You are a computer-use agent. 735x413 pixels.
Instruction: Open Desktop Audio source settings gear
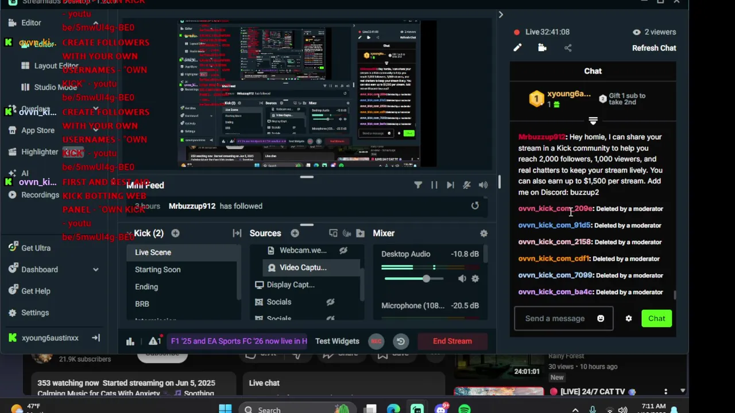point(475,279)
